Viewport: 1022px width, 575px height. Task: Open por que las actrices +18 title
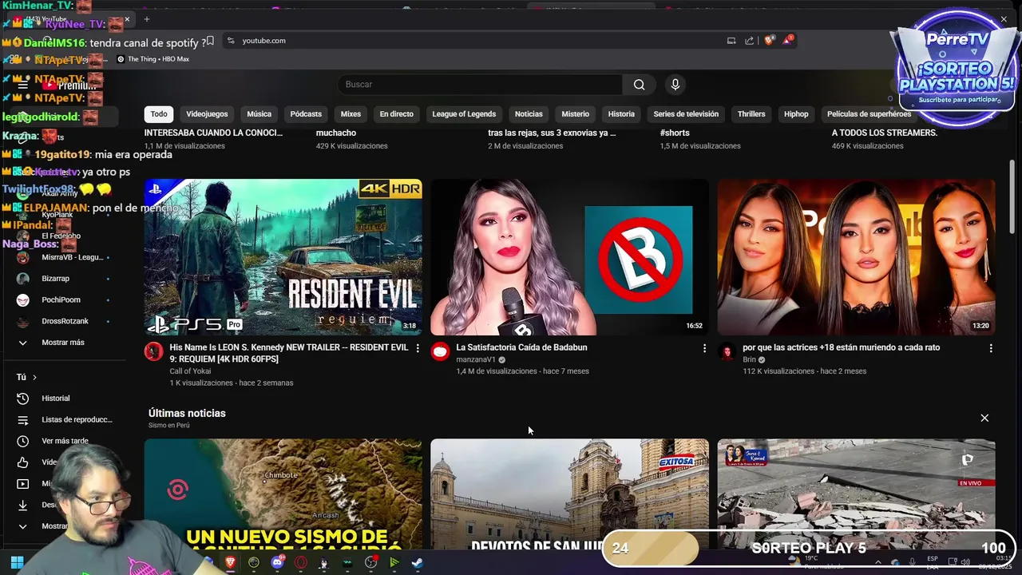tap(841, 347)
